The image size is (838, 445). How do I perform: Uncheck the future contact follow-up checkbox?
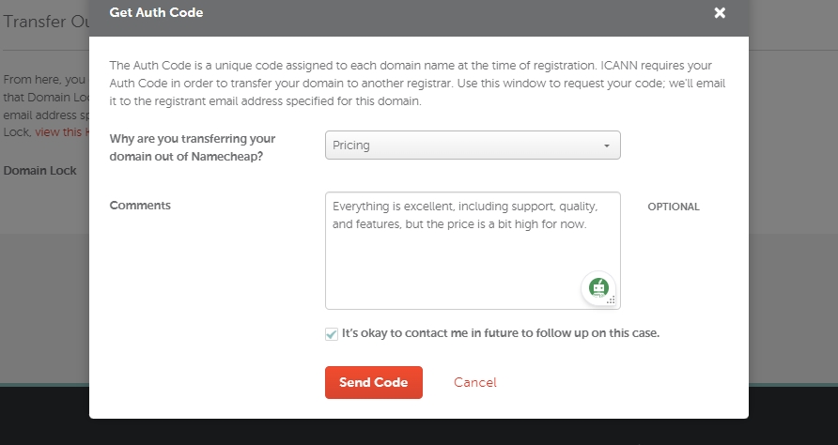(x=332, y=333)
